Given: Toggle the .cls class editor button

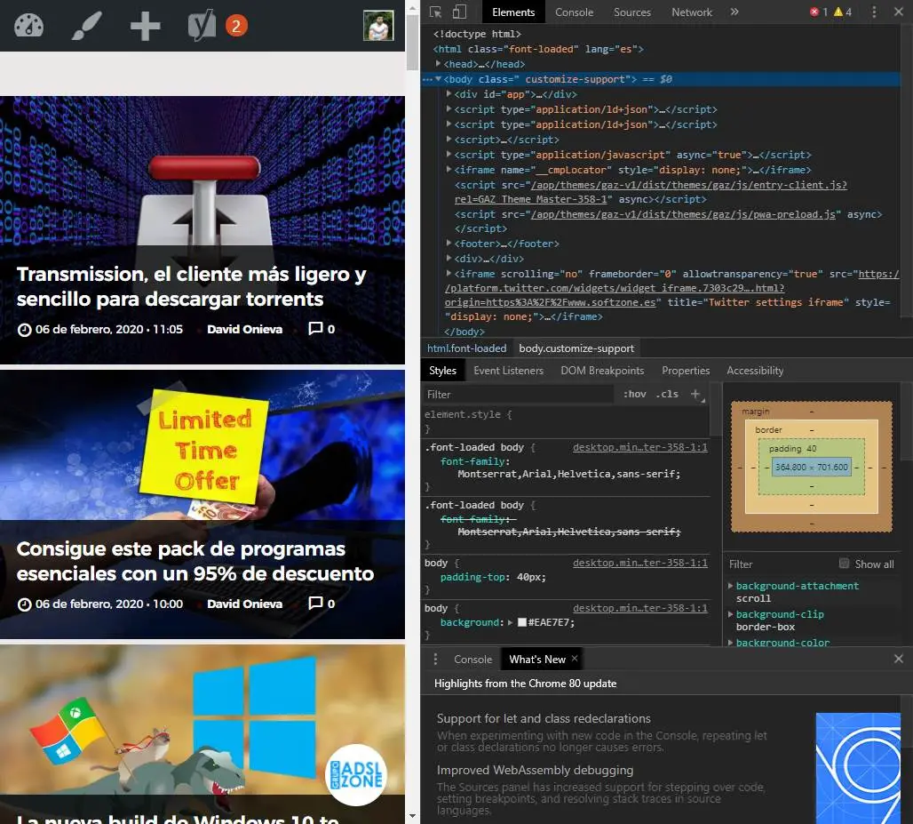Looking at the screenshot, I should 667,395.
